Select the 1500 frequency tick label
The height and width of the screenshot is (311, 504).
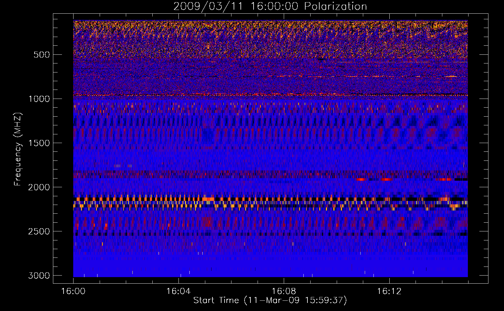tap(39, 143)
